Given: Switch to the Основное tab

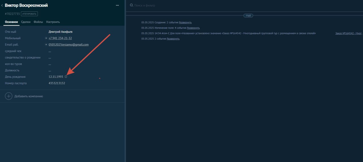Looking at the screenshot, I should (x=11, y=22).
